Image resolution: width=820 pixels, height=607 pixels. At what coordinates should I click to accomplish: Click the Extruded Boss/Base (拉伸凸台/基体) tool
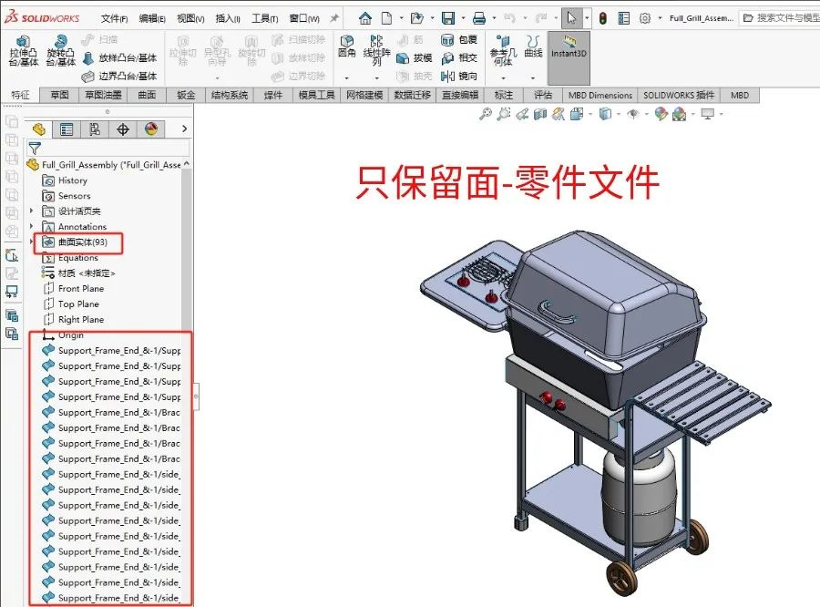pyautogui.click(x=24, y=51)
